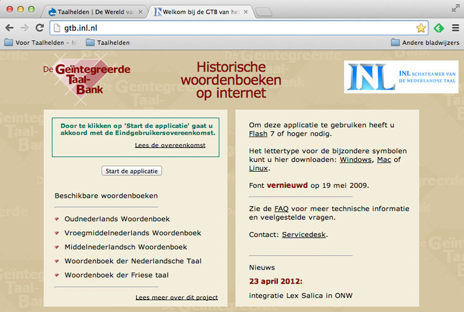Open the FAQ link

[x=281, y=209]
